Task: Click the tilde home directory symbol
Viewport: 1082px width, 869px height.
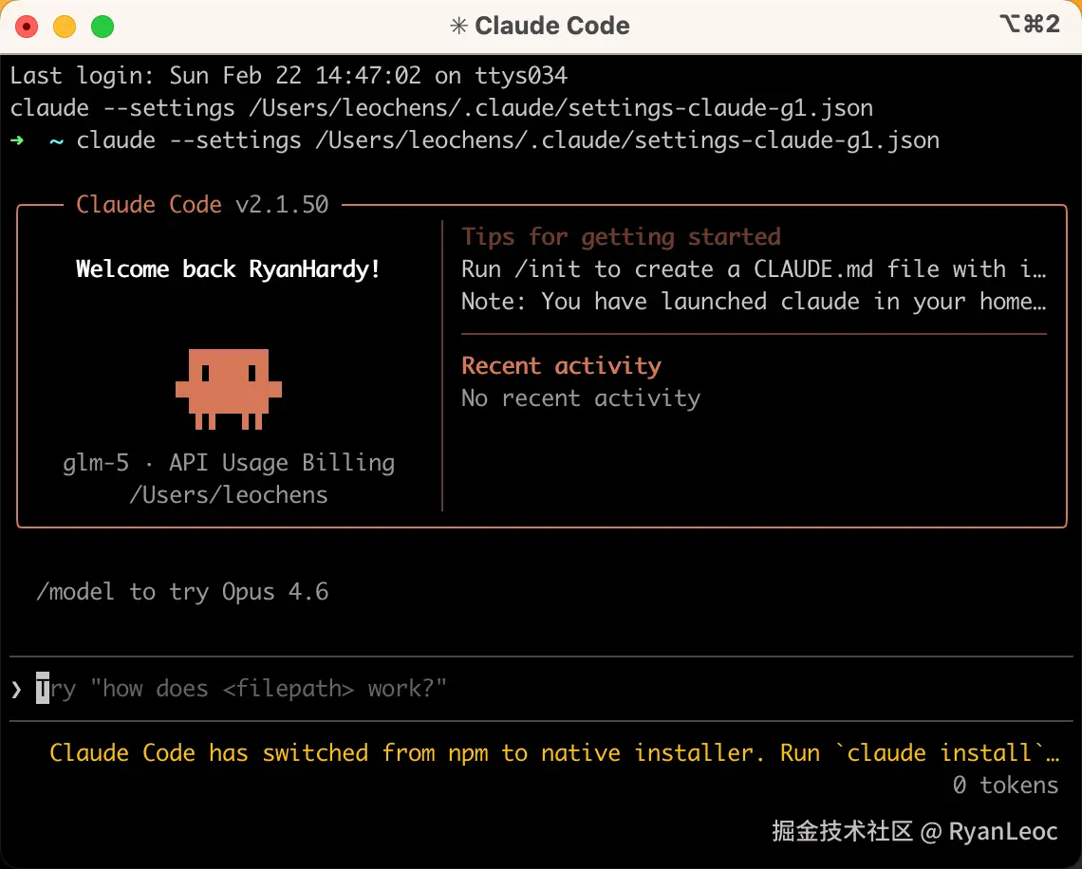Action: pyautogui.click(x=57, y=141)
